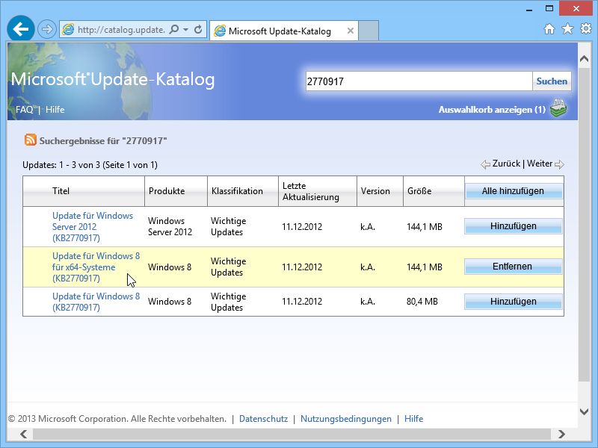
Task: Click the Suchergebnisse für "2770917" heading
Action: (x=103, y=140)
